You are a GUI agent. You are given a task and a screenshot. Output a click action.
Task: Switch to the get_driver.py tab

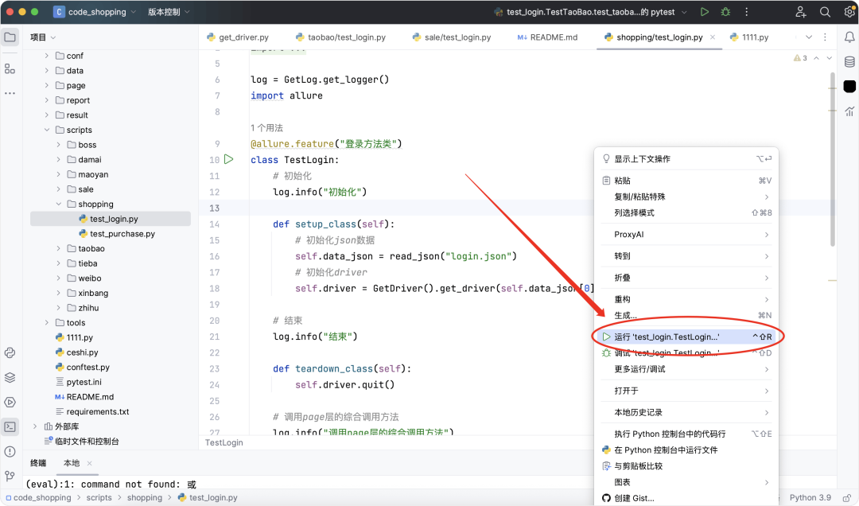(x=238, y=37)
